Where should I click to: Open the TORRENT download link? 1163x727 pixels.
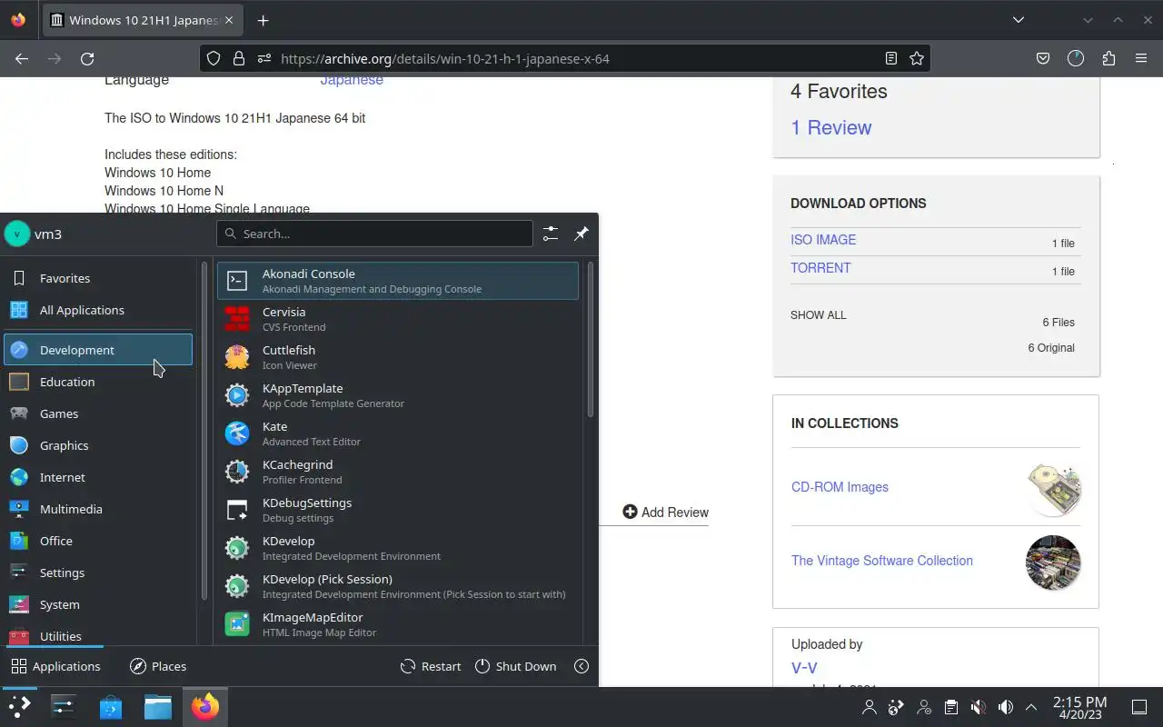820,268
